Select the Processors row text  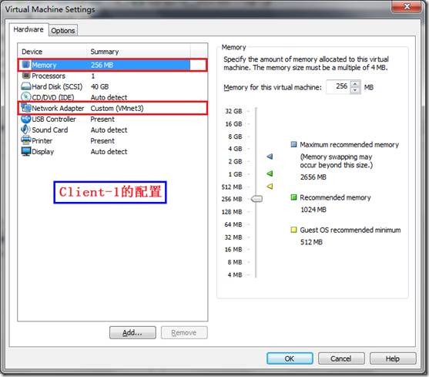[49, 76]
